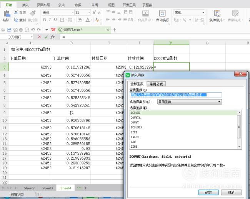
Task: Open the font name dropdown showing 宋体
Action: point(73,12)
